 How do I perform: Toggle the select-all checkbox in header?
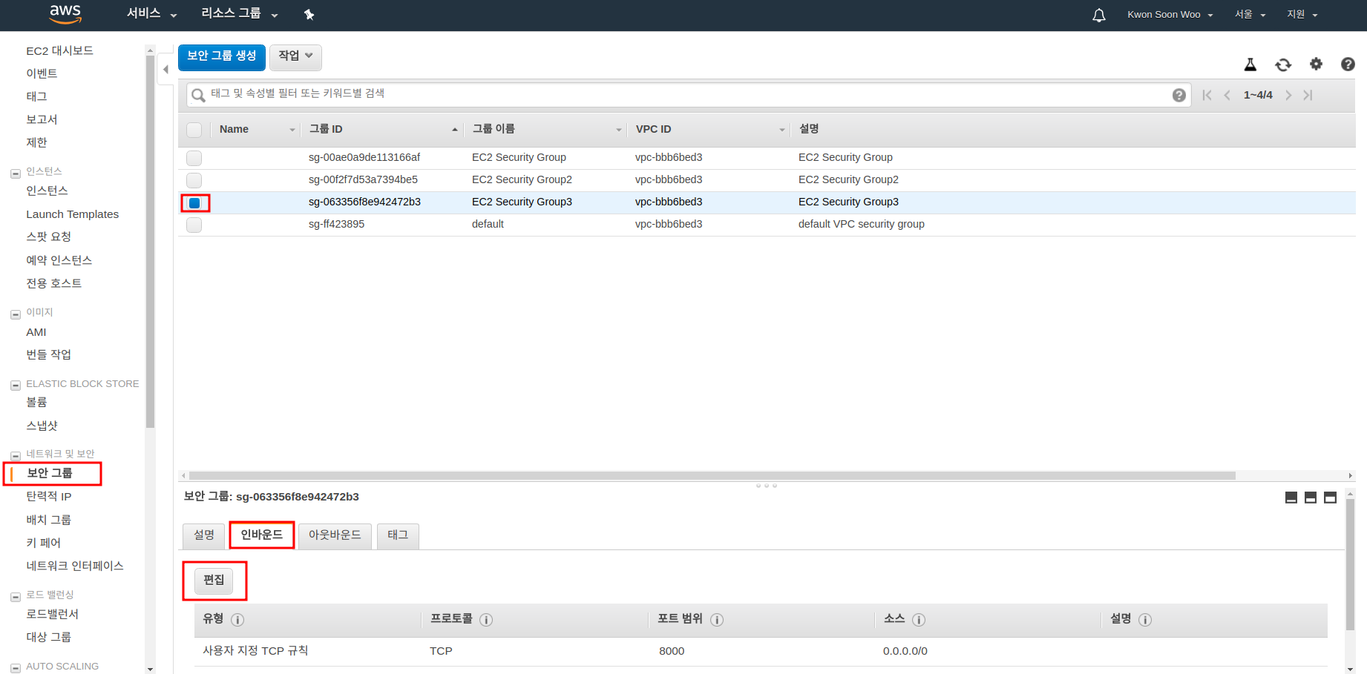(x=194, y=130)
